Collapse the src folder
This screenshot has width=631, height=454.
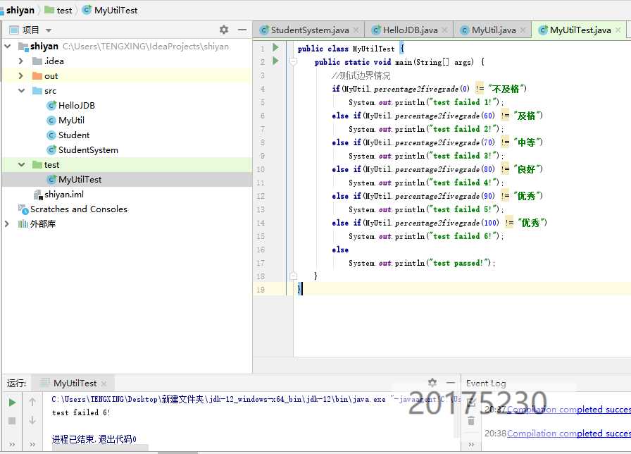click(x=21, y=91)
